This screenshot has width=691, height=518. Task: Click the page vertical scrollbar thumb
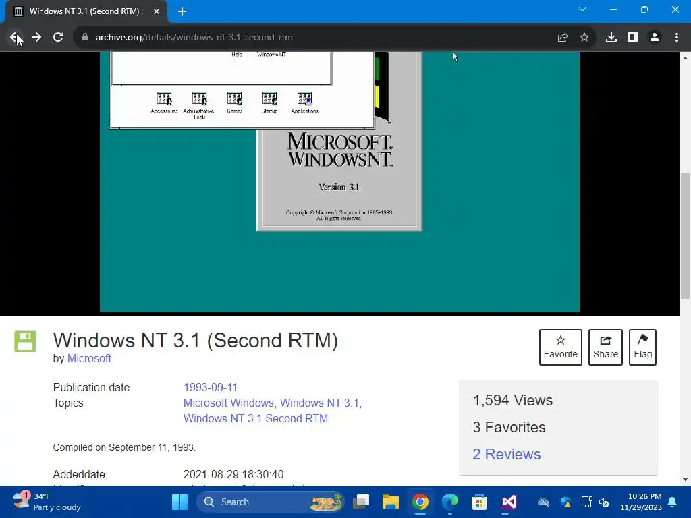tap(685, 236)
